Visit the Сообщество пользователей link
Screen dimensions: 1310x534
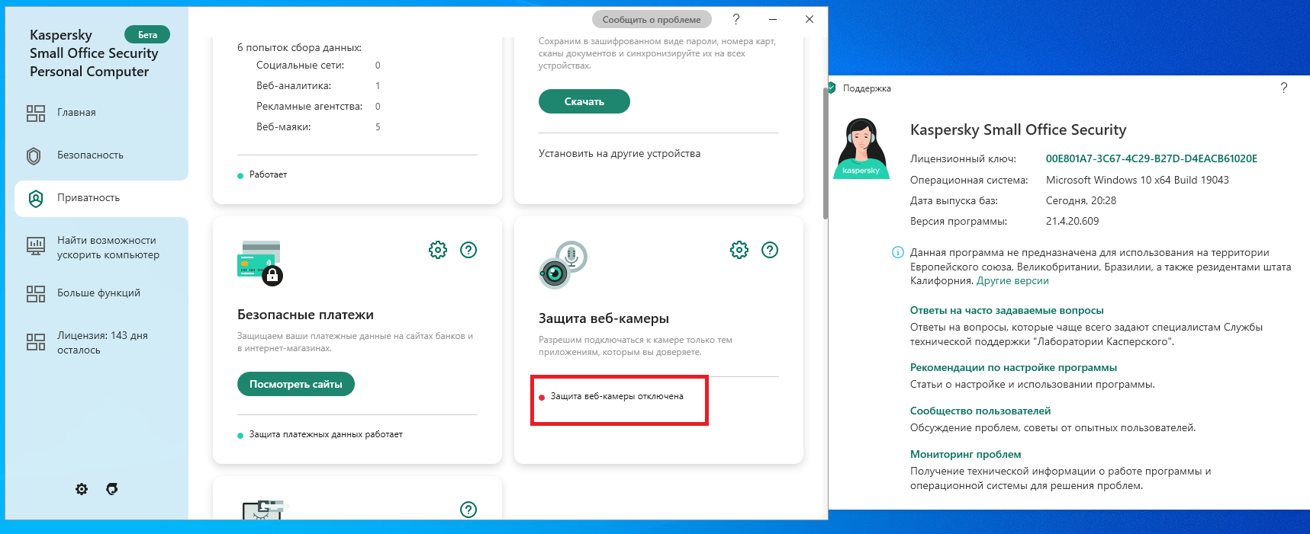pos(980,411)
